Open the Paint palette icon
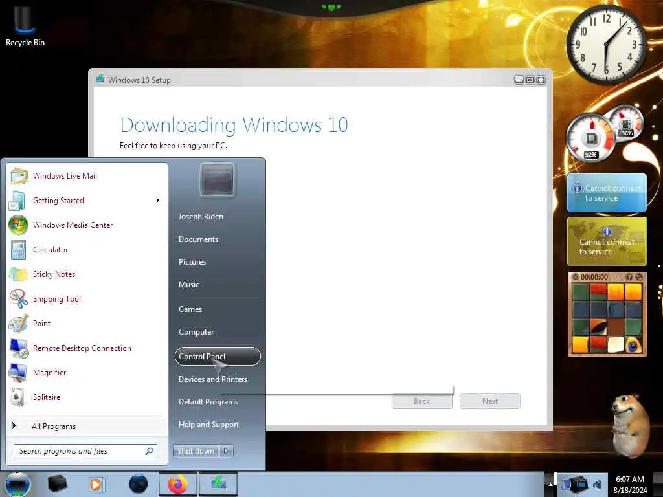663x497 pixels. point(18,324)
